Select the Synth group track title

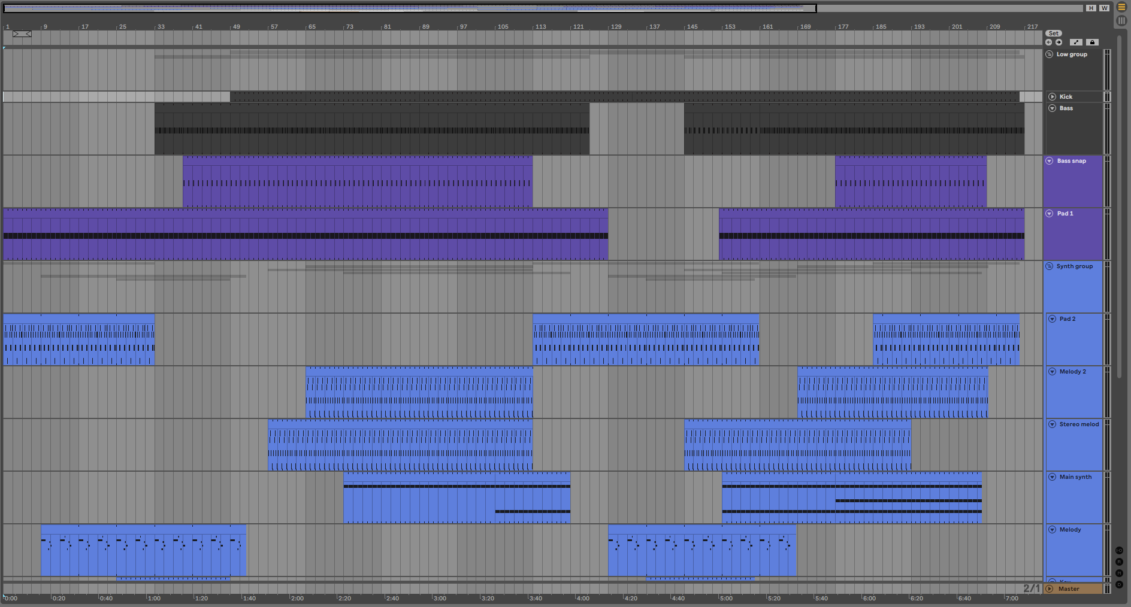(x=1075, y=266)
